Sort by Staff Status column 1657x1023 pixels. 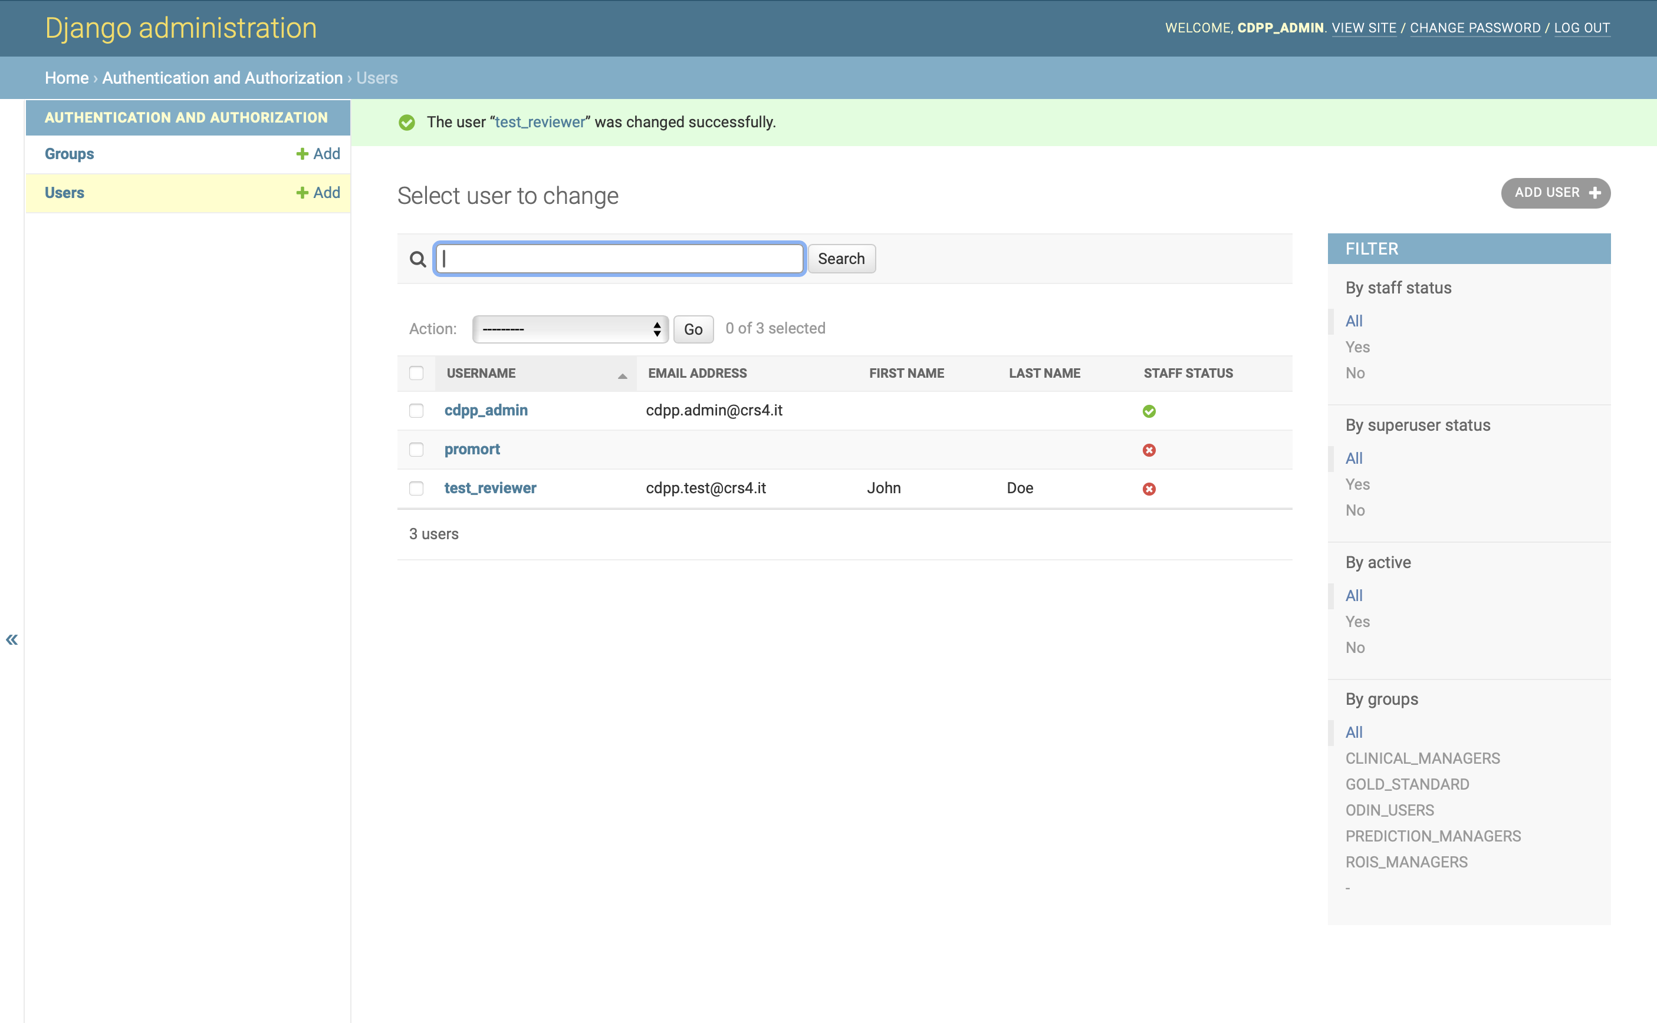tap(1188, 374)
